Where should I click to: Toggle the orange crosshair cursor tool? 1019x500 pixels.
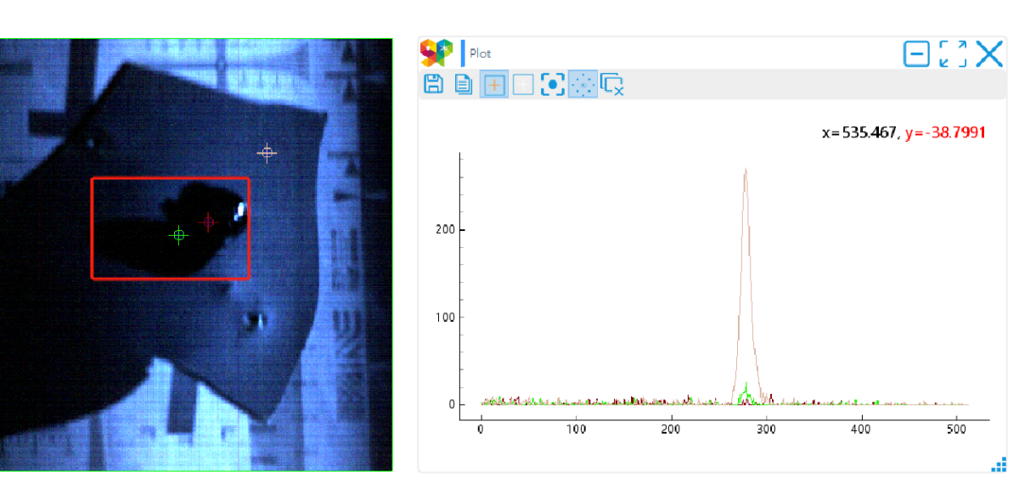click(494, 84)
